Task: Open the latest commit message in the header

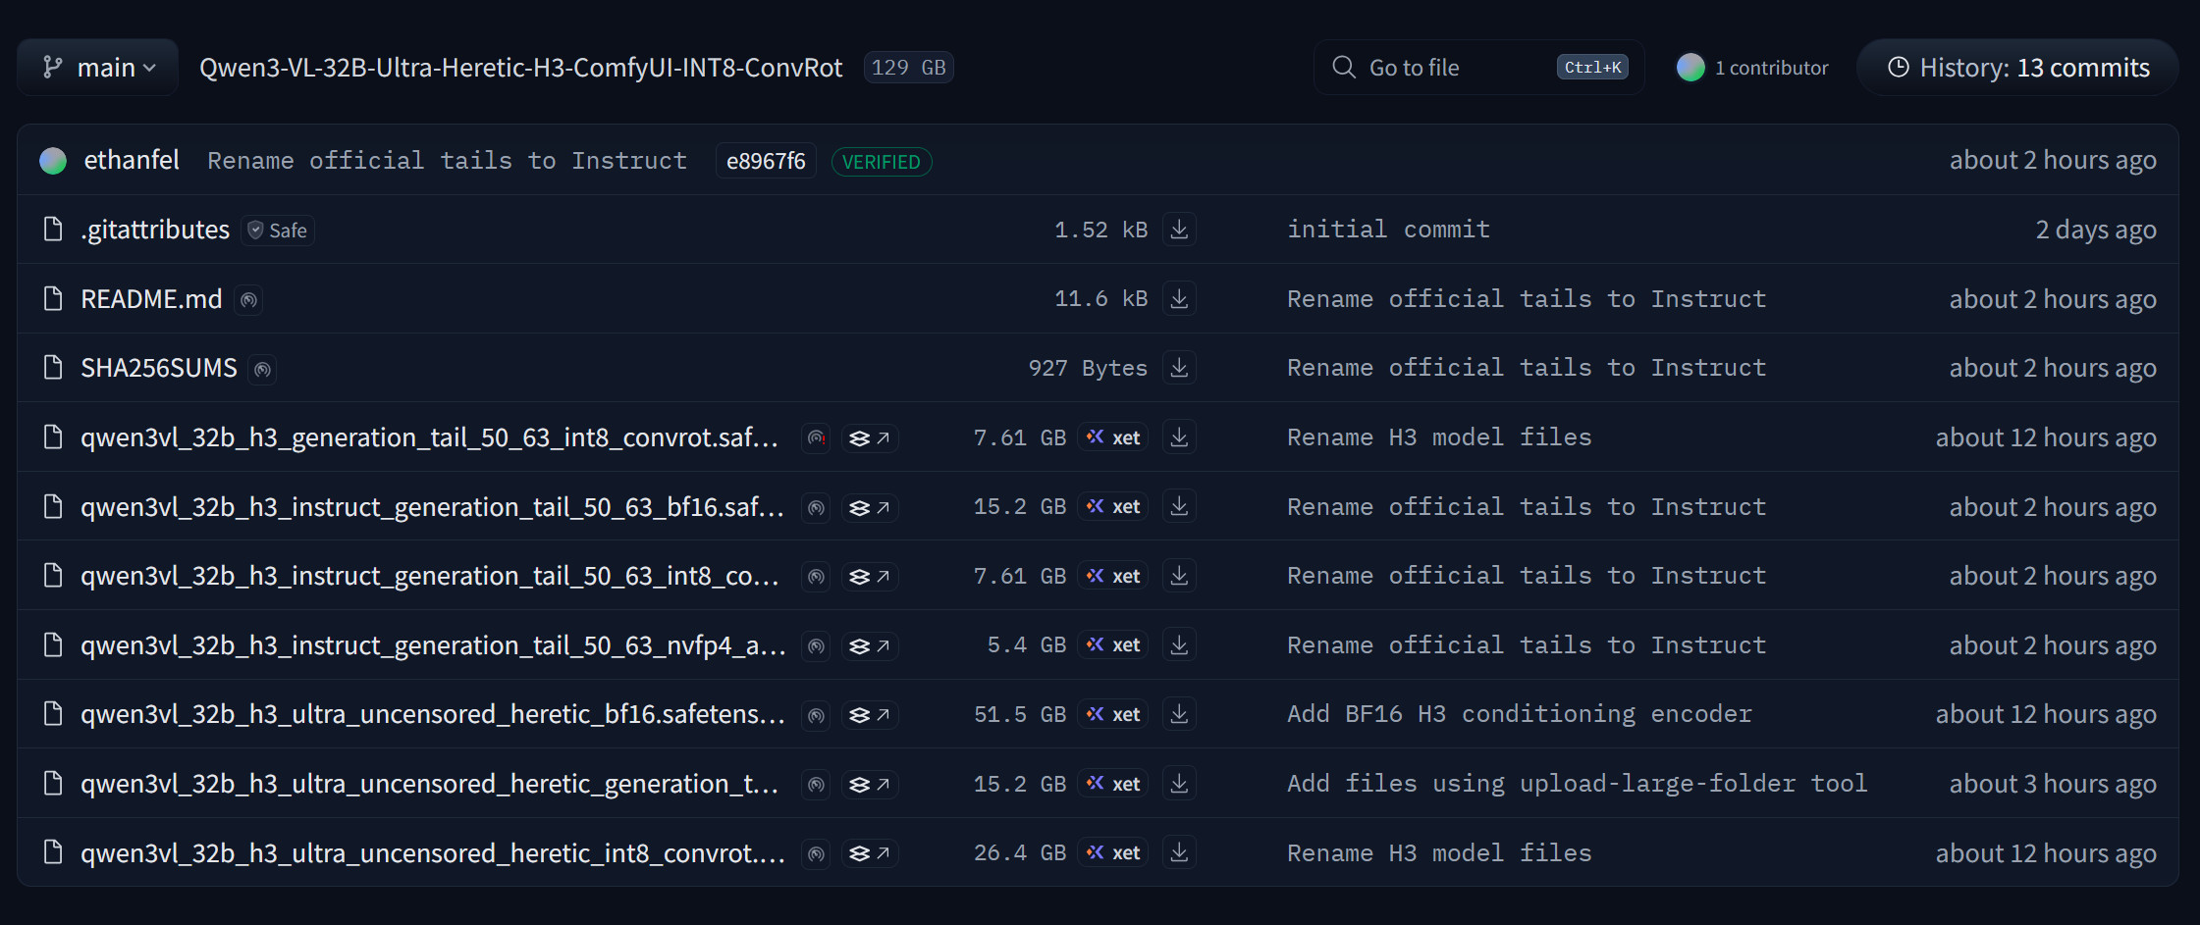Action: click(447, 161)
